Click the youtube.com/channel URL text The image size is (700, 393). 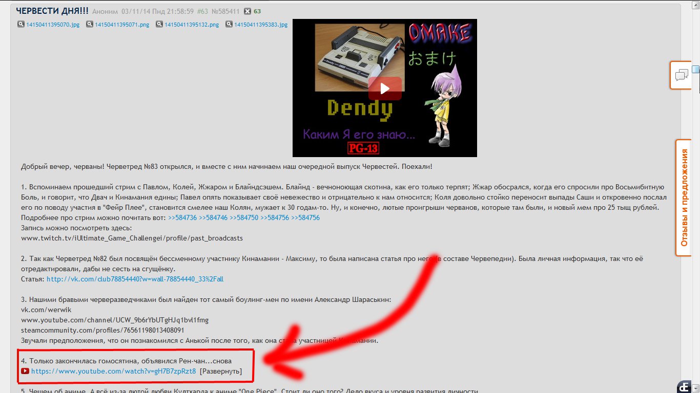pos(115,320)
